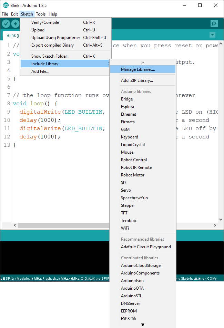
Task: Include the Robot Control library
Action: coord(143,160)
